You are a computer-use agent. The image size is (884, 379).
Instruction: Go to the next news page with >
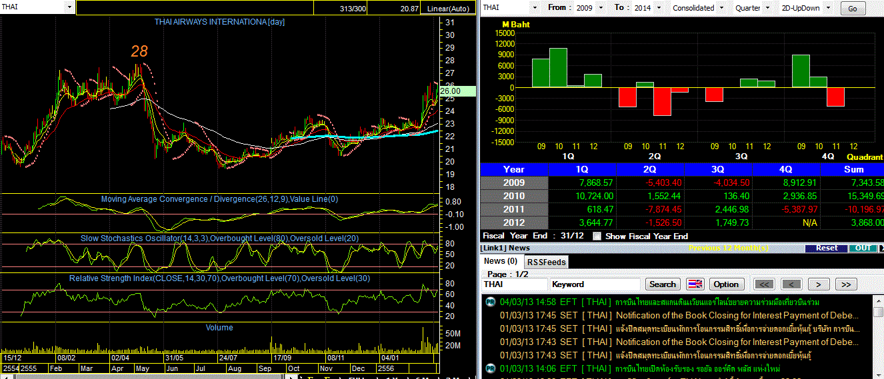[819, 284]
